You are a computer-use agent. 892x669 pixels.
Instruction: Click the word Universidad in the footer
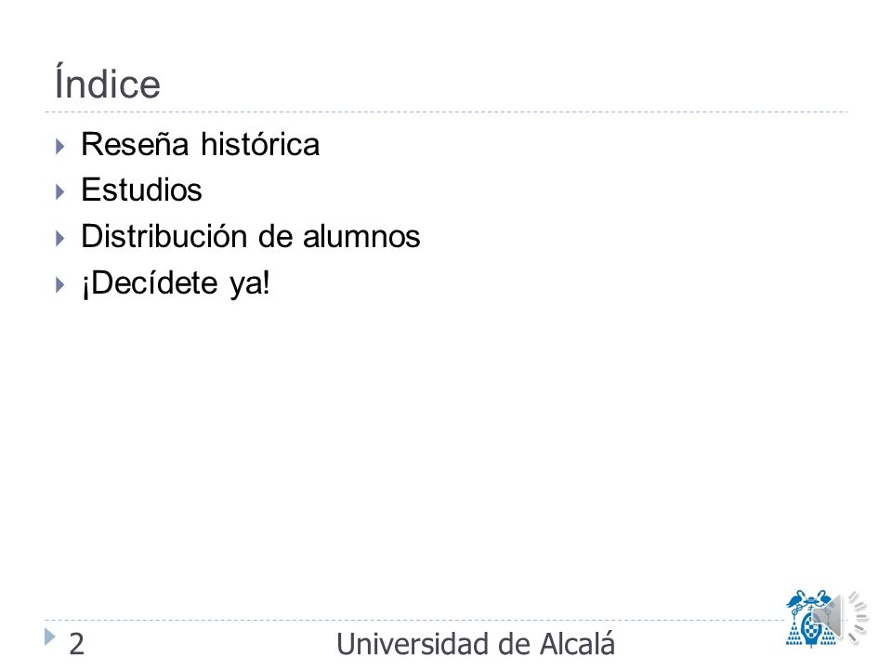413,644
